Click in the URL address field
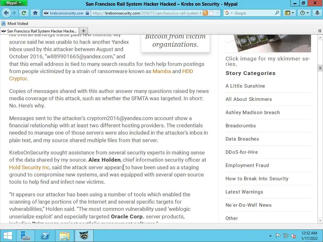323x242 pixels. pos(147,13)
